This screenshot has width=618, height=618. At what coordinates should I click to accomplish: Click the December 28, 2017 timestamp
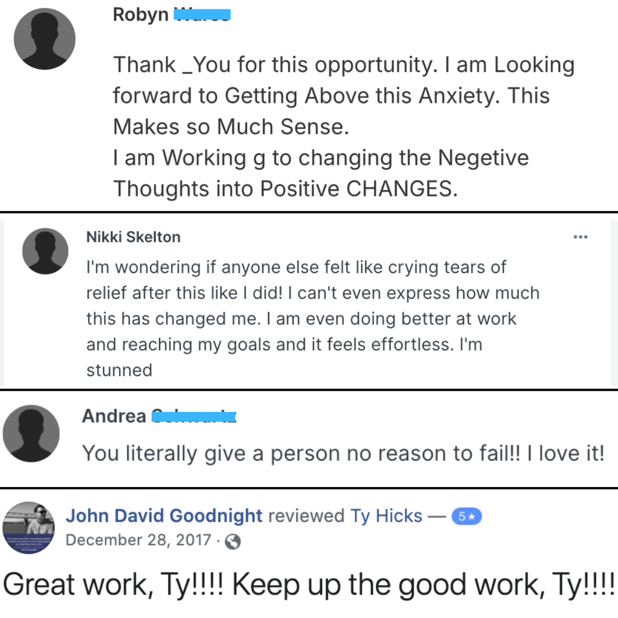click(138, 540)
